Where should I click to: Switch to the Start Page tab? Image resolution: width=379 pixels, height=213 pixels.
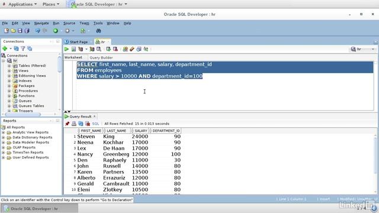point(79,42)
